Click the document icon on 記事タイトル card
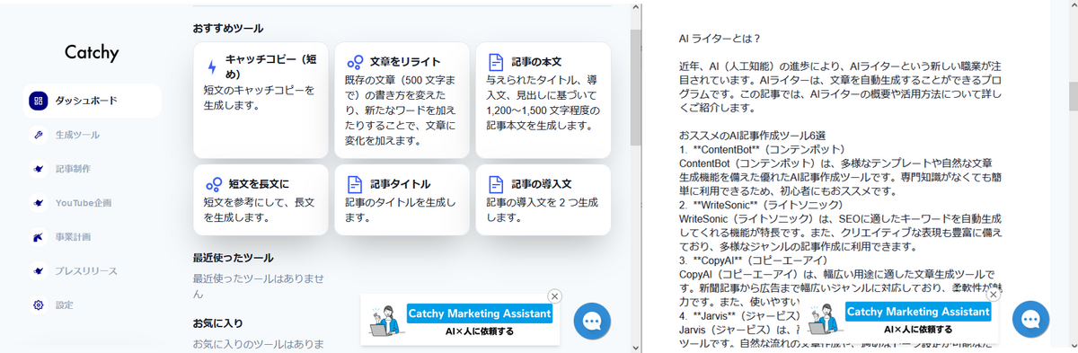Image resolution: width=1078 pixels, height=353 pixels. pyautogui.click(x=354, y=184)
